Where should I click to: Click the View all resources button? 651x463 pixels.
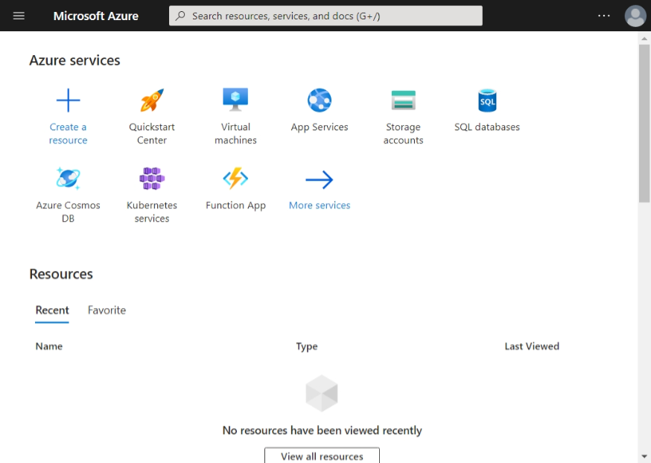322,456
